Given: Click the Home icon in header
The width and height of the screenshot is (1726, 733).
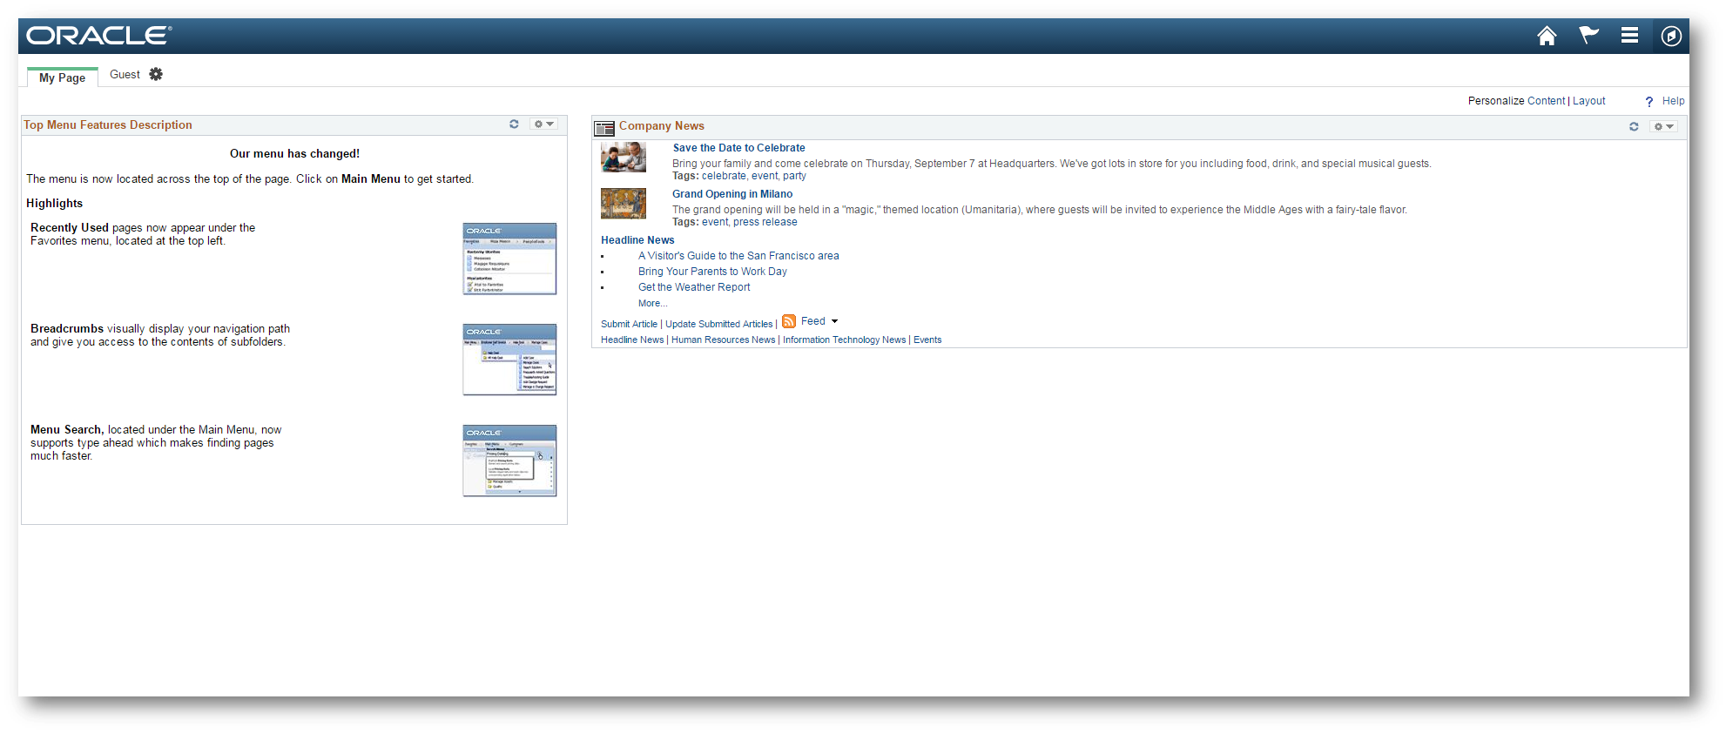Looking at the screenshot, I should pos(1547,36).
